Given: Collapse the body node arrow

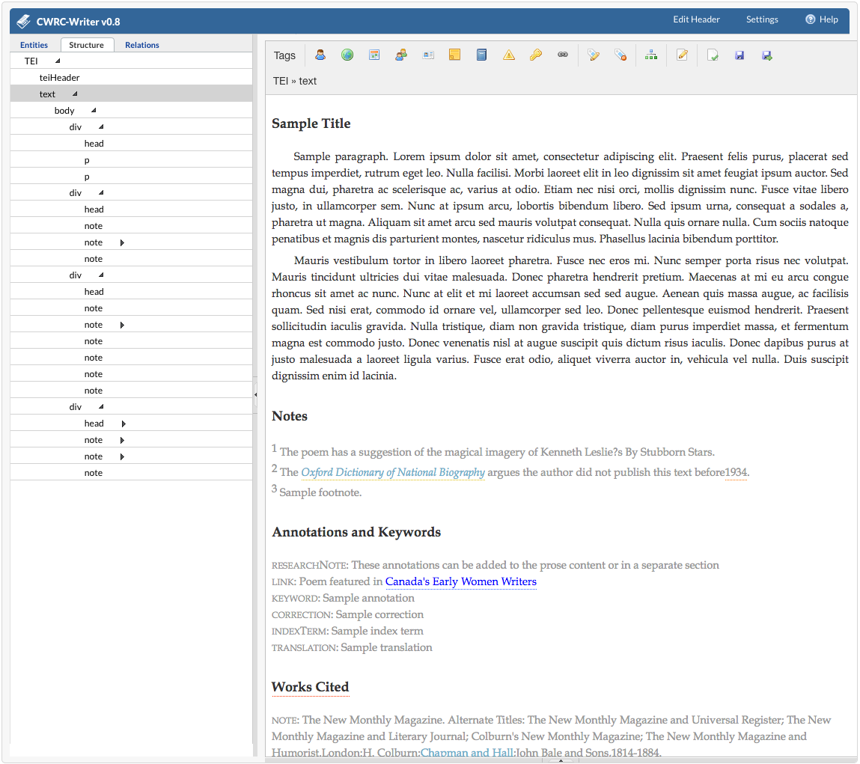Looking at the screenshot, I should click(94, 110).
